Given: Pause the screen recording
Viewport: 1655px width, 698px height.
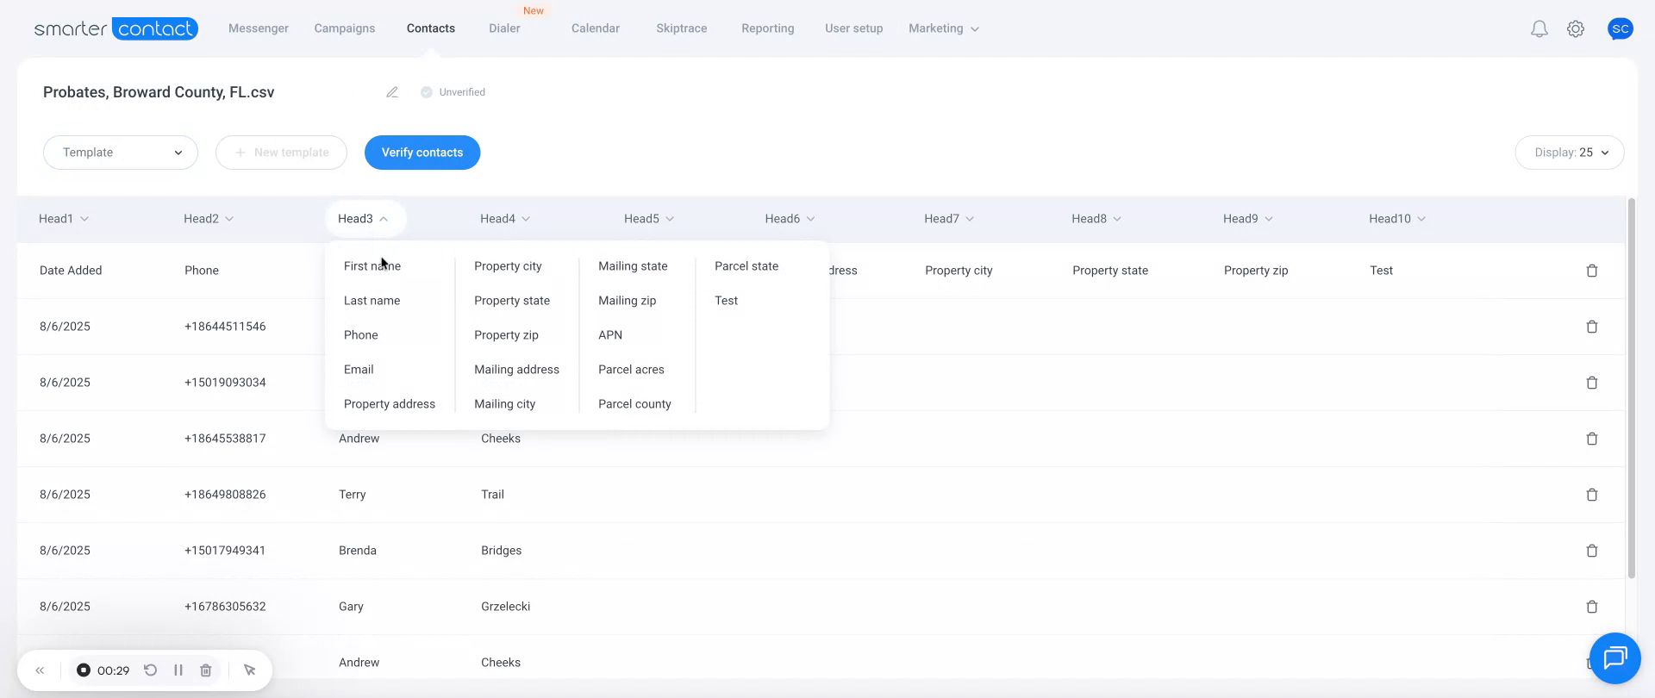Looking at the screenshot, I should [178, 670].
